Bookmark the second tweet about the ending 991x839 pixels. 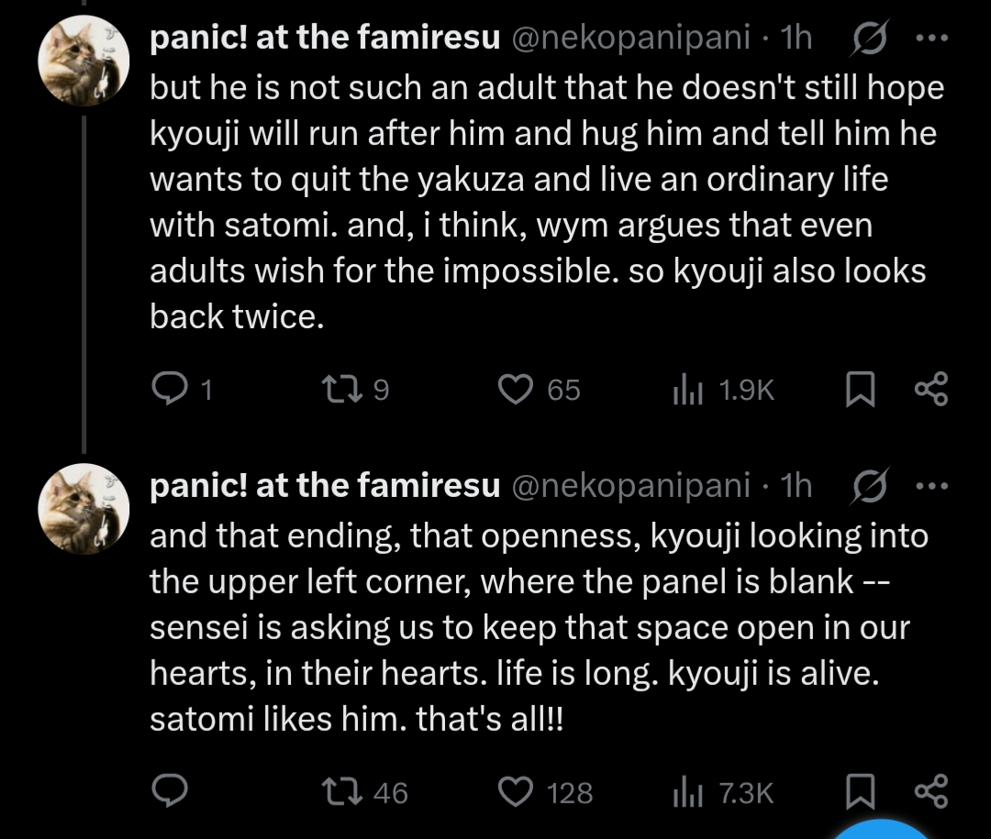(858, 792)
